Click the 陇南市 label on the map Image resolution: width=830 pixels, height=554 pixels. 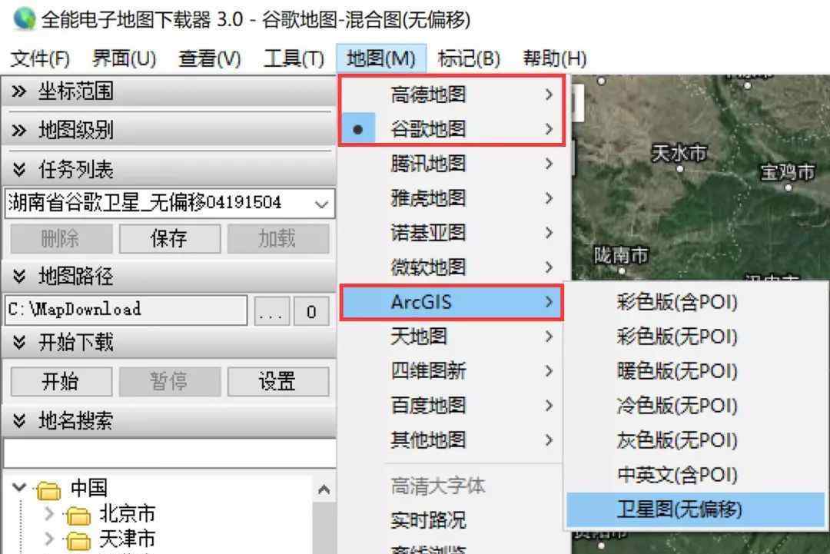[x=620, y=256]
